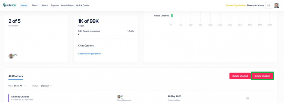This screenshot has height=103, width=284.
Task: Open the three-dot menu for Sibaway Chatbot
Action: [248, 98]
